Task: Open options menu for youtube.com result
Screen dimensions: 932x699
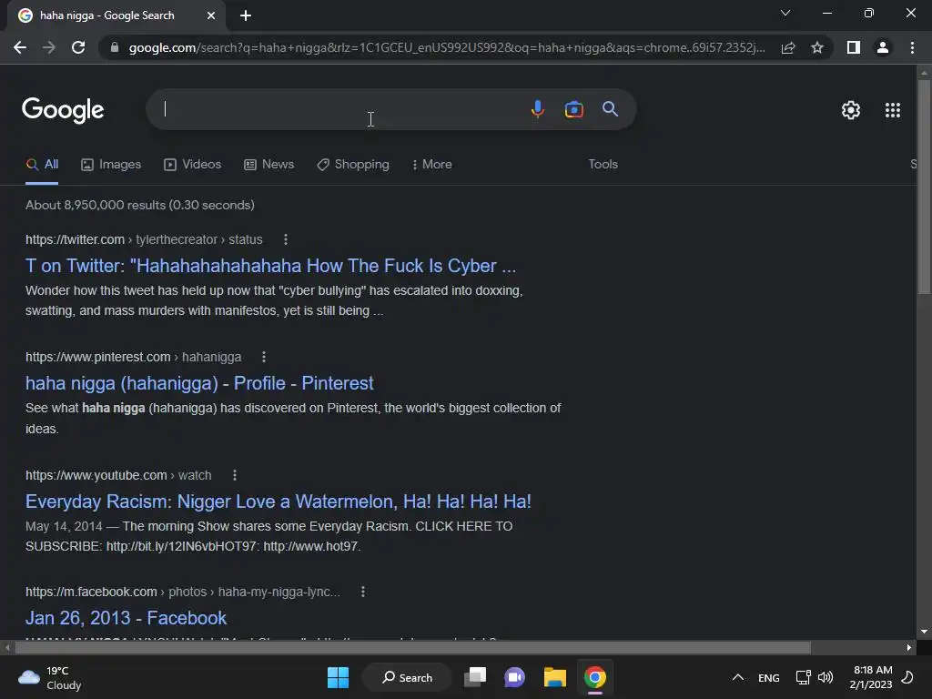Action: [235, 475]
